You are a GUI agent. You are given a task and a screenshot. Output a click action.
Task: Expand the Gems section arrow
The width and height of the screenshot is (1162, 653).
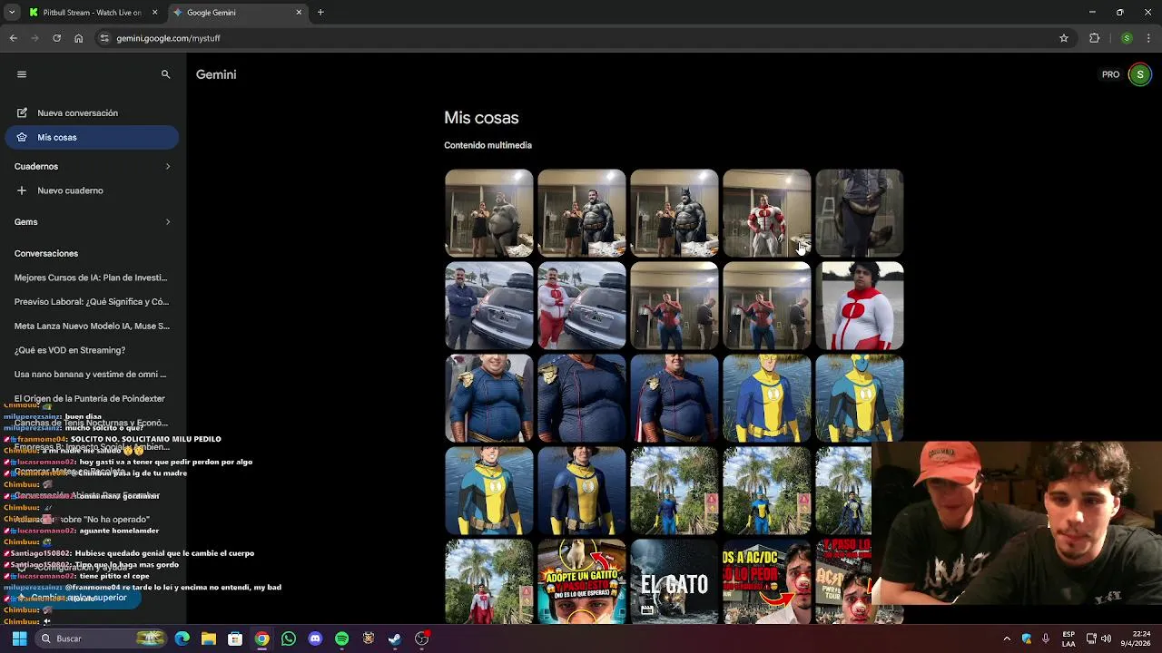pos(168,222)
